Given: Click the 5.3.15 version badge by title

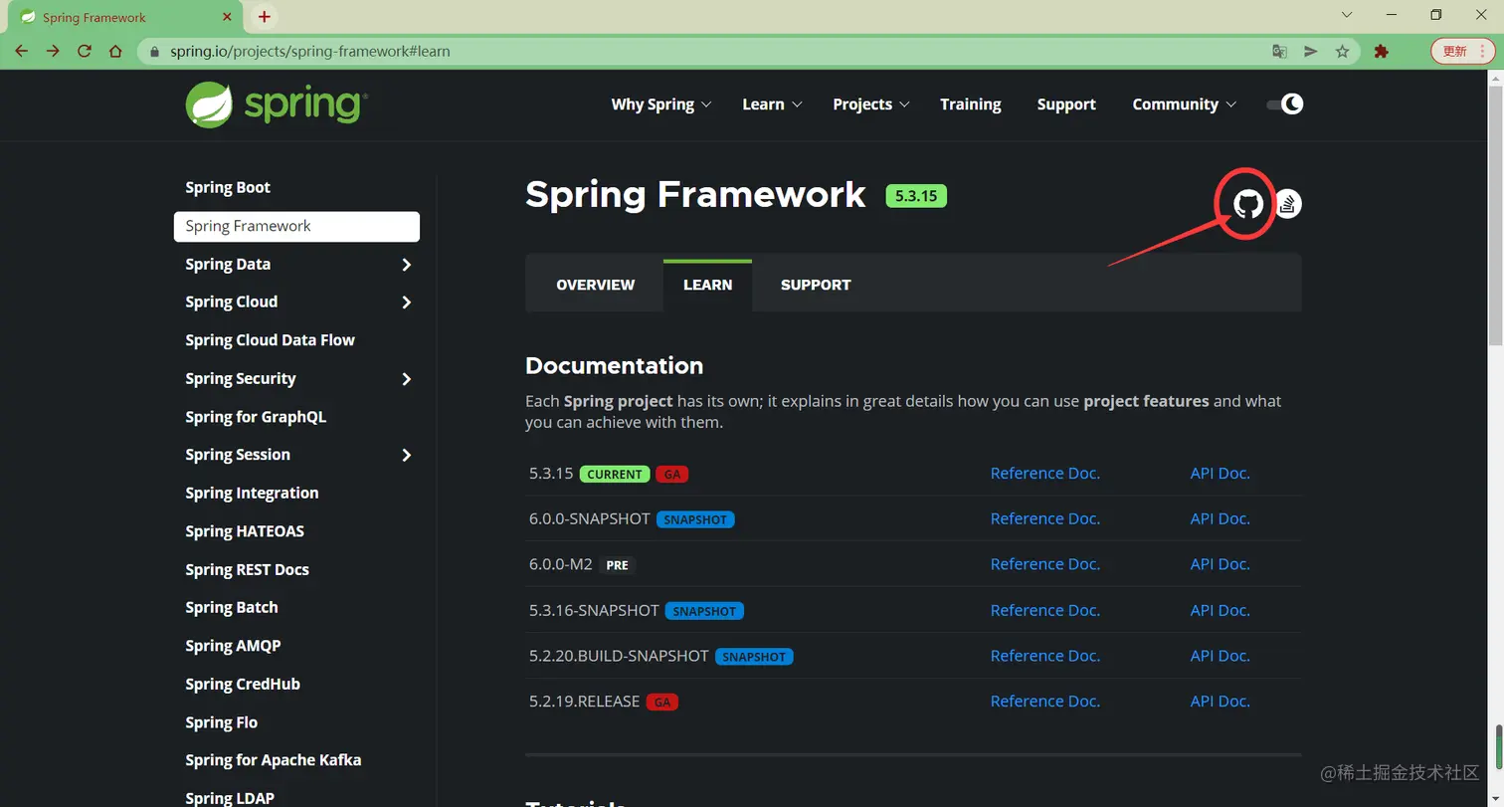Looking at the screenshot, I should coord(916,195).
